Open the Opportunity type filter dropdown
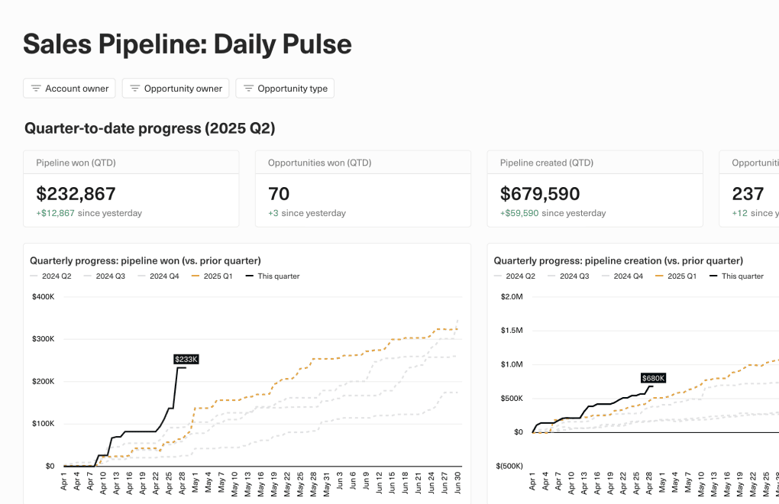This screenshot has height=504, width=779. [x=284, y=88]
